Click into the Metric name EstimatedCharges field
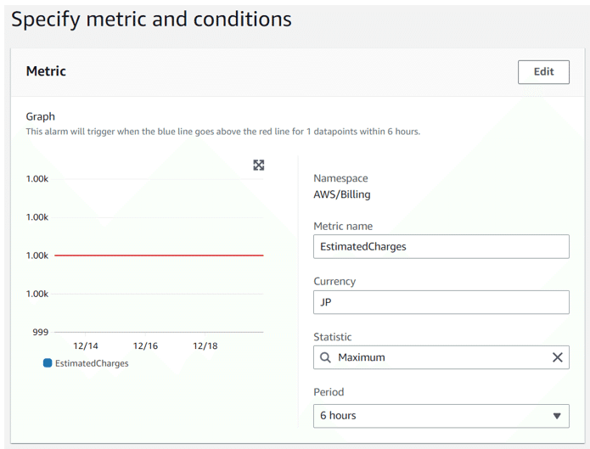This screenshot has height=449, width=590. coord(441,246)
